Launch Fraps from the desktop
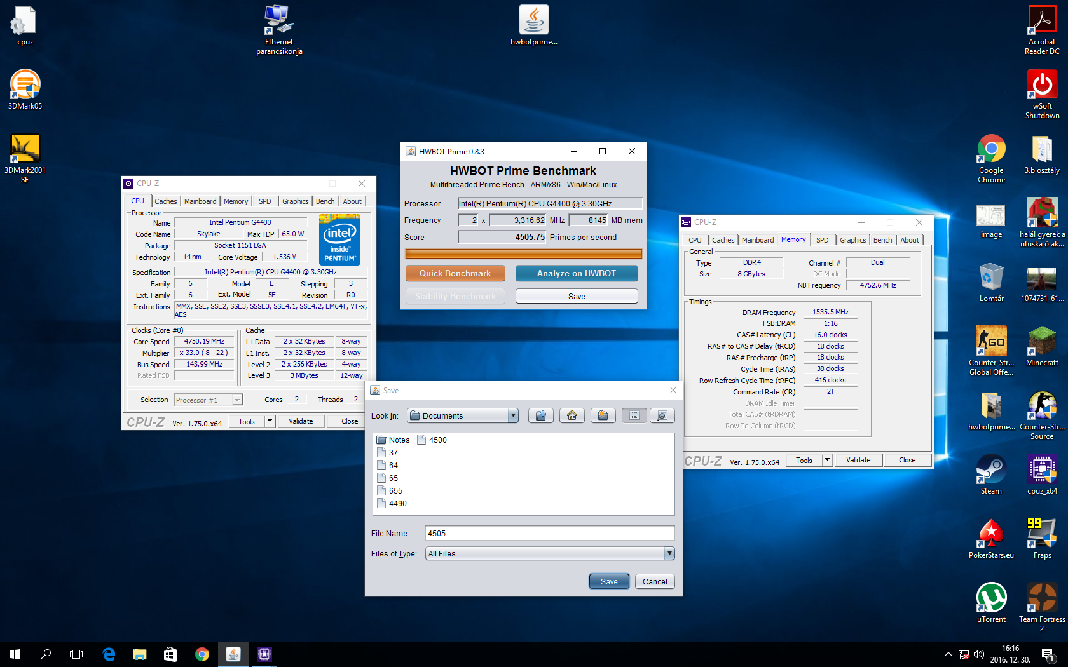 pos(1042,538)
